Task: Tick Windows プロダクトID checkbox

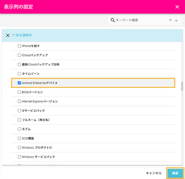Action: pyautogui.click(x=19, y=148)
